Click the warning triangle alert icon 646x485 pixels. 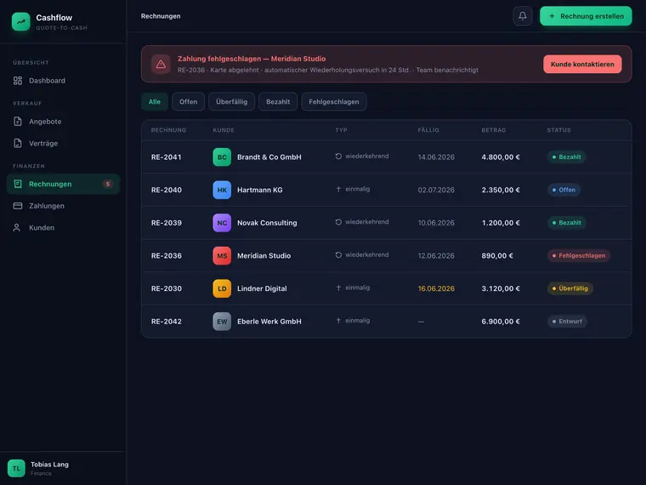pyautogui.click(x=161, y=65)
